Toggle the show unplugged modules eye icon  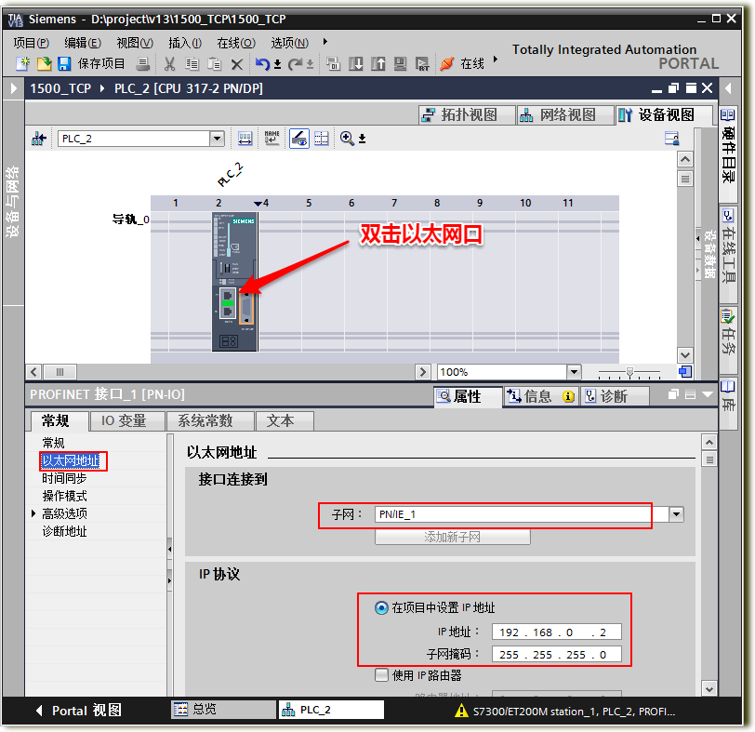click(x=299, y=139)
